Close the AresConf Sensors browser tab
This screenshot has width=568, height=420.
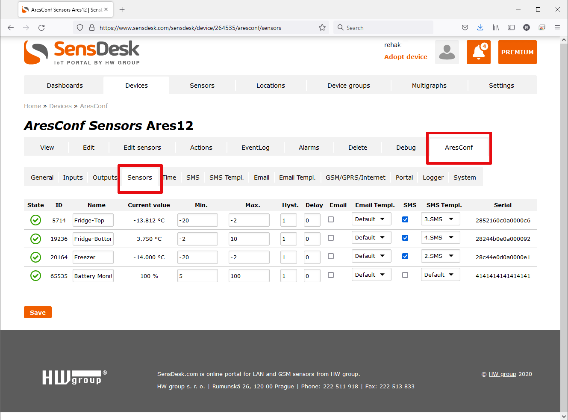(106, 9)
